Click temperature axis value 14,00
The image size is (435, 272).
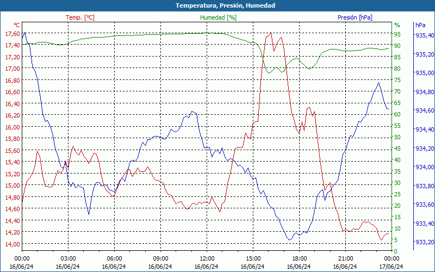coord(13,244)
